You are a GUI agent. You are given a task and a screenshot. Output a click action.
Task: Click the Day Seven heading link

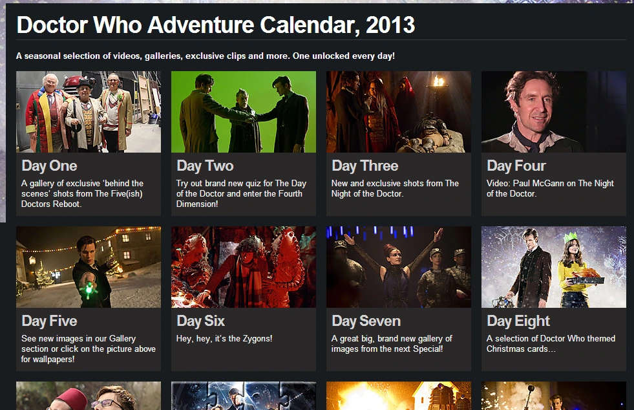(366, 321)
